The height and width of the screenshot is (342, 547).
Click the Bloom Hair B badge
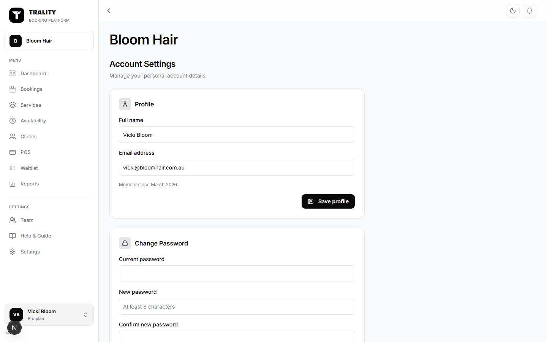16,41
